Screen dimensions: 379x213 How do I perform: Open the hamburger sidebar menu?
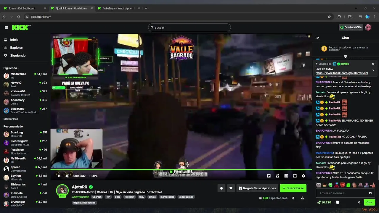(x=6, y=28)
